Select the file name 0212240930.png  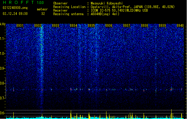(x=15, y=8)
